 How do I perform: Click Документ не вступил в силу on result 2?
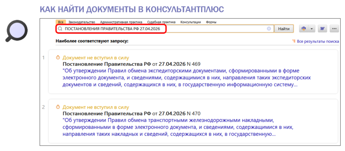pos(96,107)
